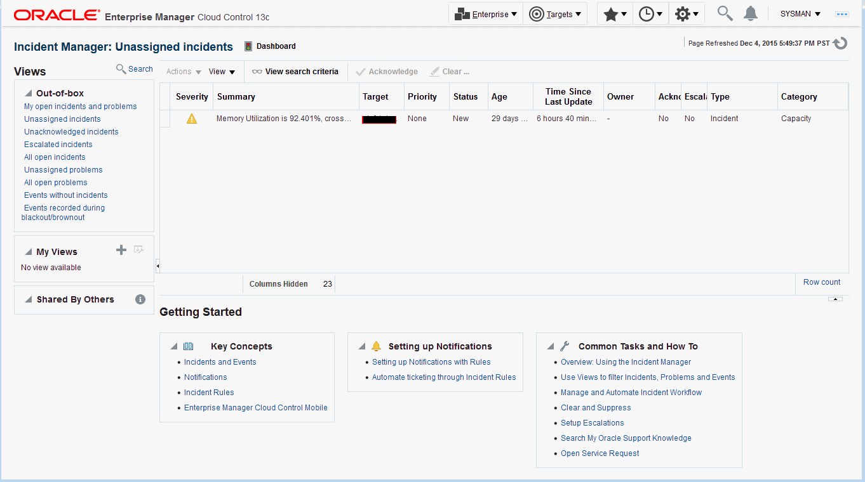Collapse the Common Tasks and How To section

coord(551,346)
